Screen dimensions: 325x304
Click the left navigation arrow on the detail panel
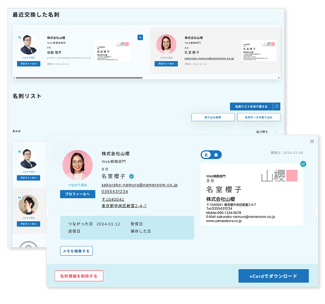pyautogui.click(x=47, y=210)
